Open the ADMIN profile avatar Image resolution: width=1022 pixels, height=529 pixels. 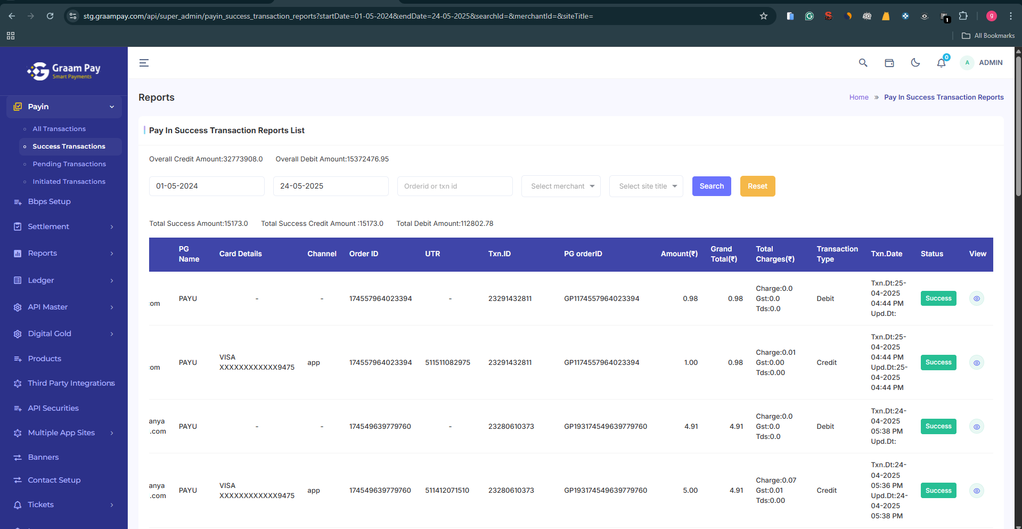point(967,63)
